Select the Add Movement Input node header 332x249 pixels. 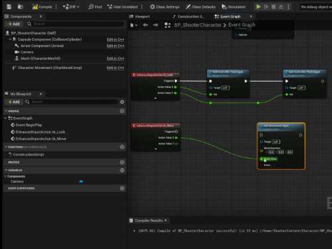pos(281,127)
